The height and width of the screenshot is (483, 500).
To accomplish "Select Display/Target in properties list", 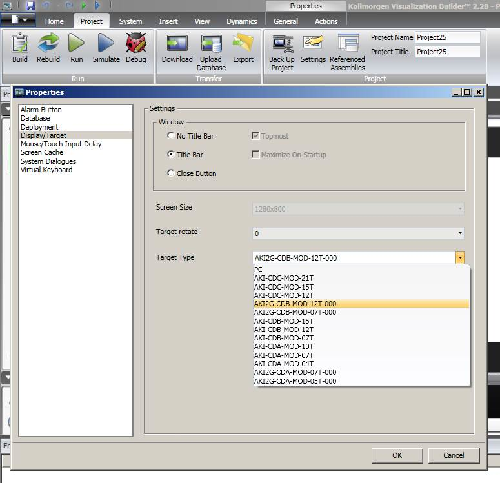I will [75, 135].
